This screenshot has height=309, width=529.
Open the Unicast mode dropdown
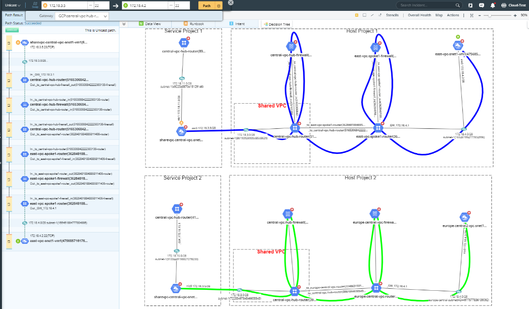12,5
